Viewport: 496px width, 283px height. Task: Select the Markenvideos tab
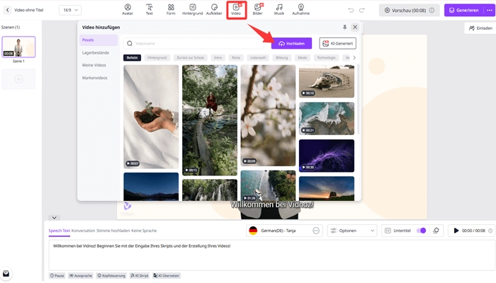click(94, 78)
